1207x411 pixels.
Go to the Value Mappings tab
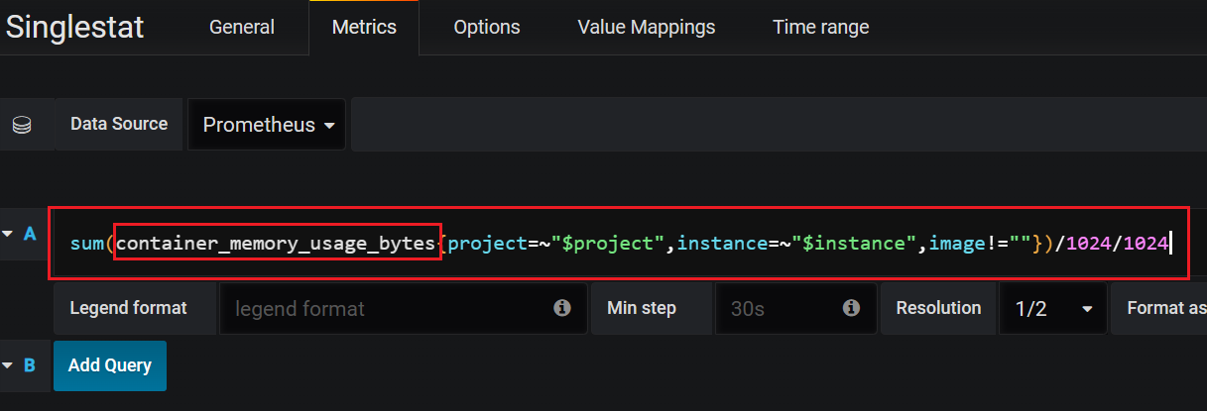coord(647,28)
